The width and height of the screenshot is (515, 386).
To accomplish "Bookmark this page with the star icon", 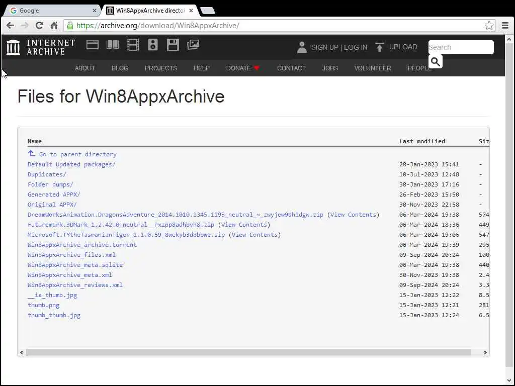I will point(489,25).
